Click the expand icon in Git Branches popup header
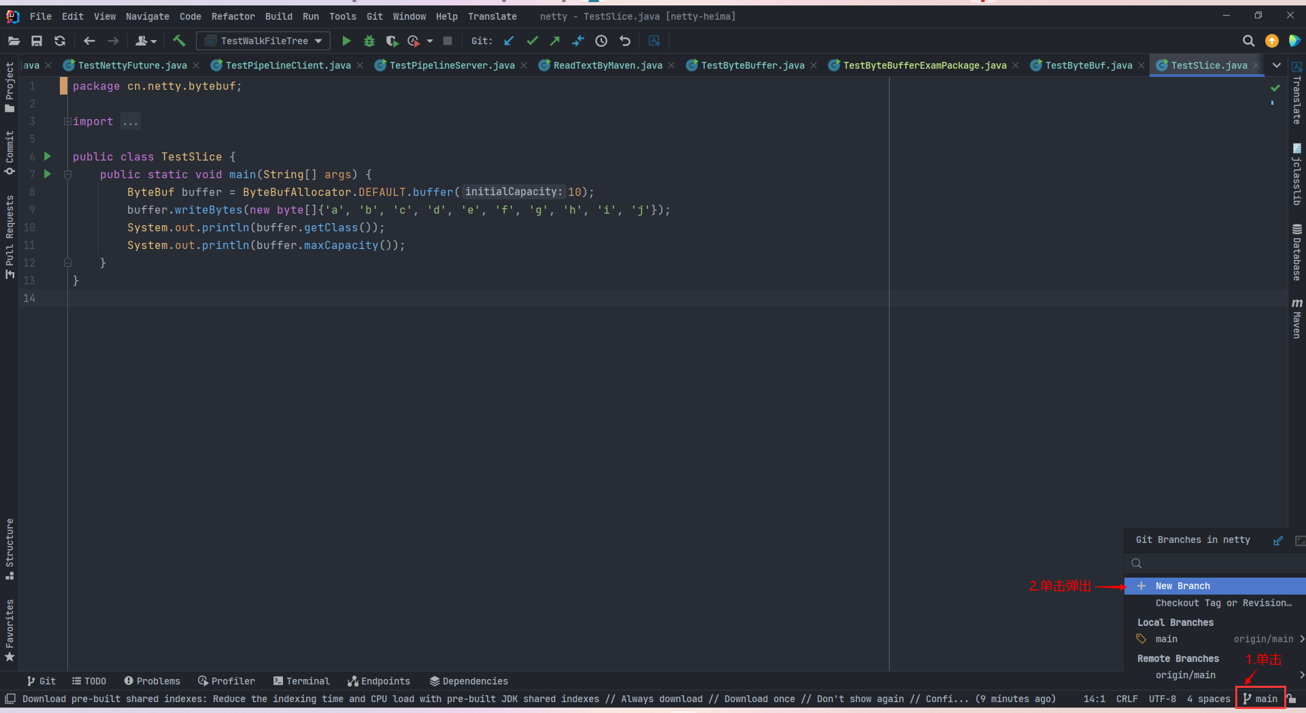 pyautogui.click(x=1300, y=540)
